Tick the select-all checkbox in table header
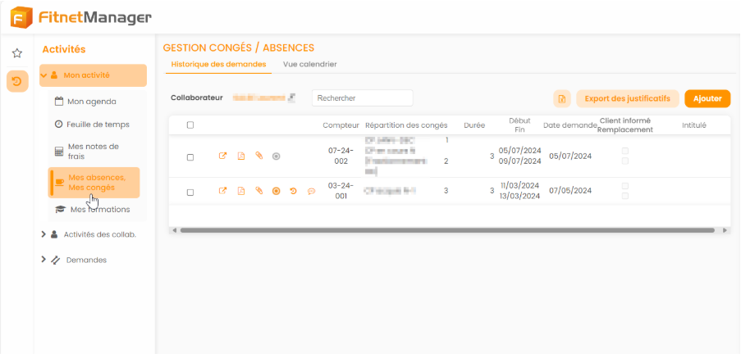This screenshot has width=741, height=358. [190, 125]
